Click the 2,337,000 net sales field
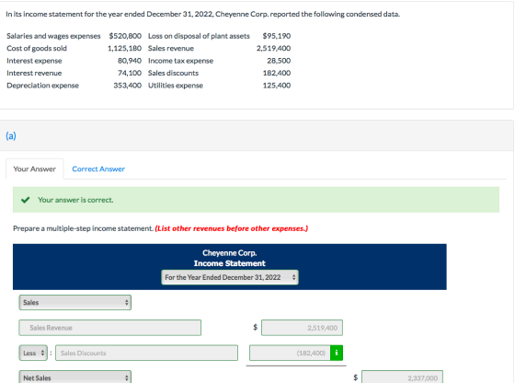Viewport: 515px width, 383px height. (402, 377)
